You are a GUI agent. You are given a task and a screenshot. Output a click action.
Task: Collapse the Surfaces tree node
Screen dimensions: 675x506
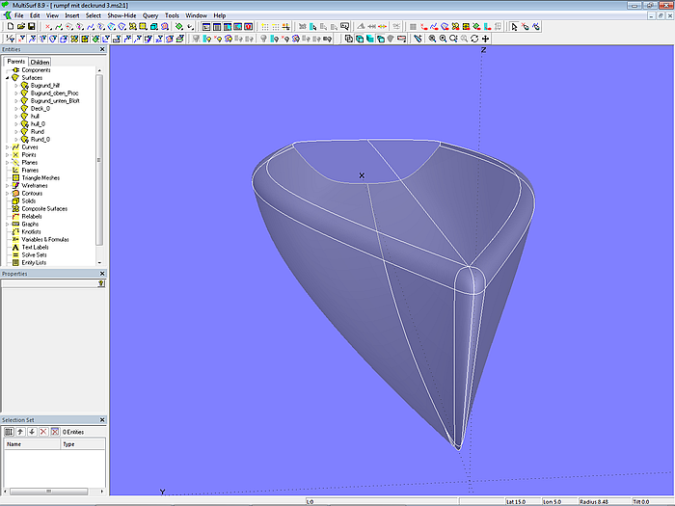[8, 78]
